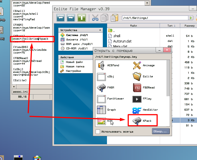Sort files by Тип column header
The height and width of the screenshot is (160, 197).
click(170, 26)
